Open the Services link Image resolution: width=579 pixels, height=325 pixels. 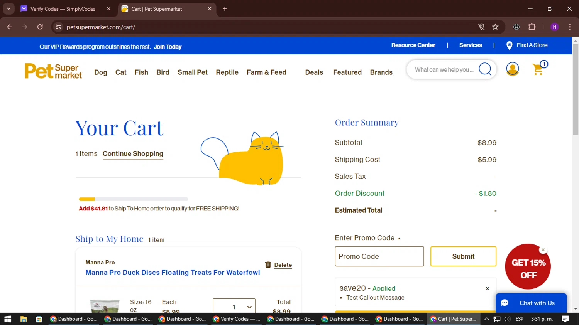471,45
